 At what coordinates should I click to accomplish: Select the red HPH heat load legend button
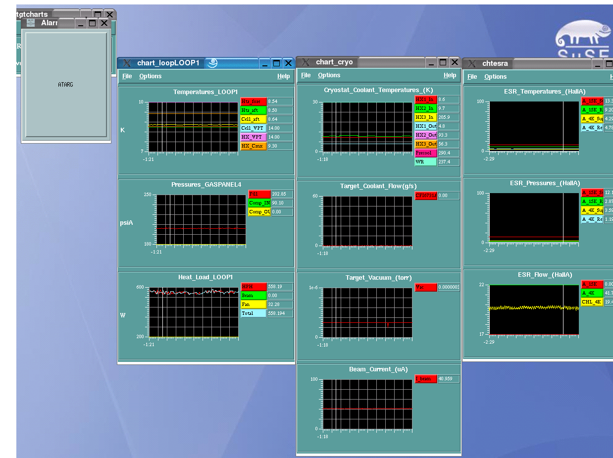tap(254, 287)
